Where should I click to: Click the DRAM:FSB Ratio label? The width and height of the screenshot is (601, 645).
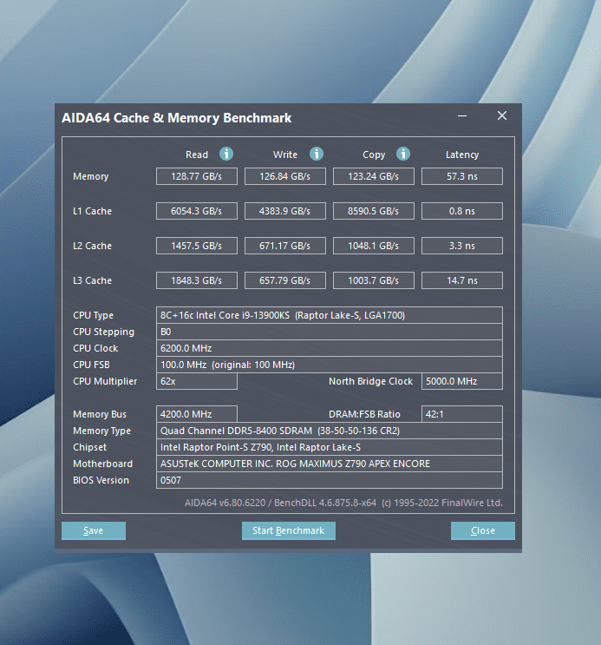pyautogui.click(x=364, y=414)
